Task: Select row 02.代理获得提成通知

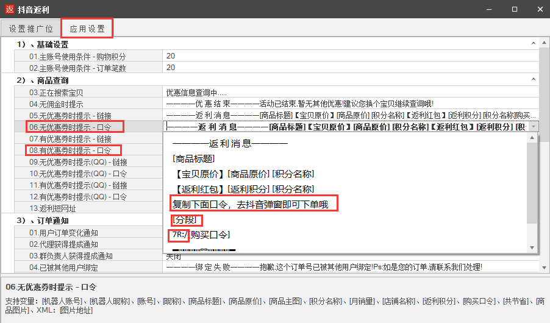Action: point(88,244)
